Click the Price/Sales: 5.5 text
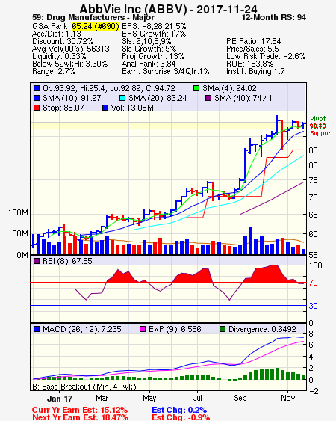The height and width of the screenshot is (421, 336). point(252,49)
